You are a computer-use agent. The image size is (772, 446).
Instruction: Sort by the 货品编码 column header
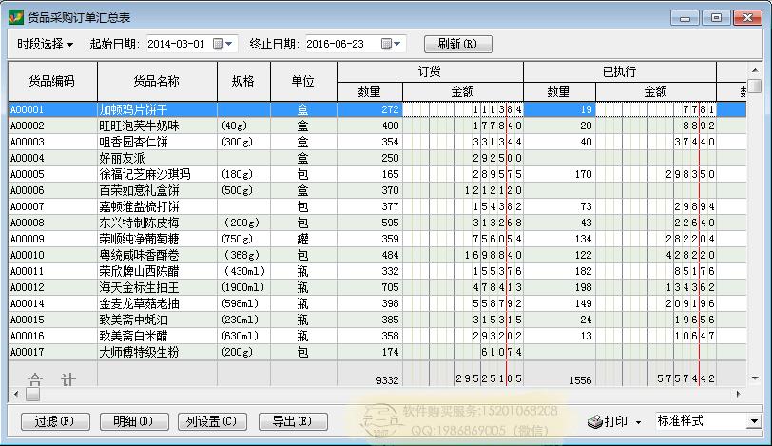coord(52,81)
